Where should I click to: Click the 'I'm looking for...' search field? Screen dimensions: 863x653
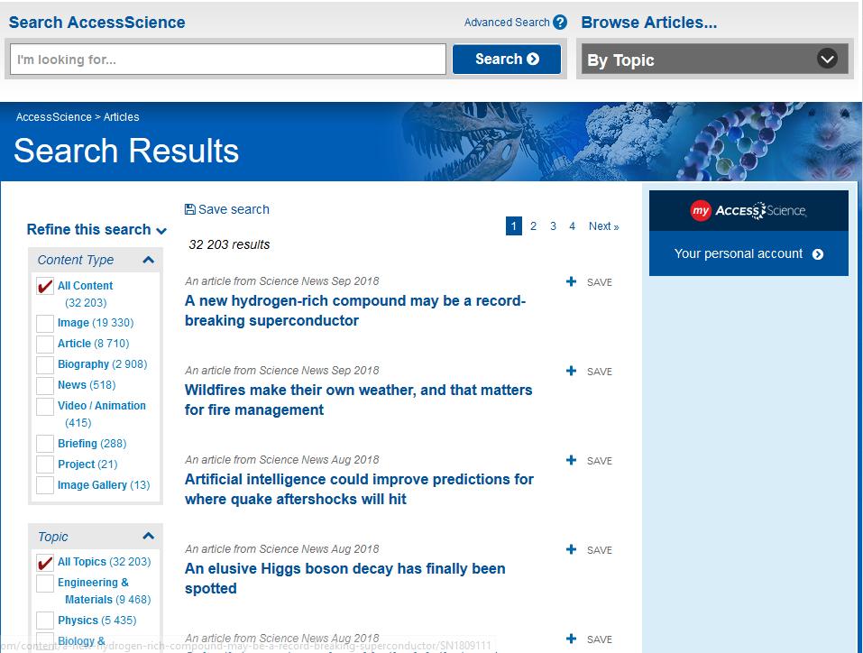[x=228, y=60]
